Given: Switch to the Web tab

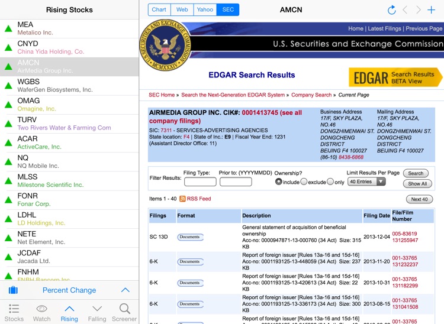Looking at the screenshot, I should (x=182, y=9).
